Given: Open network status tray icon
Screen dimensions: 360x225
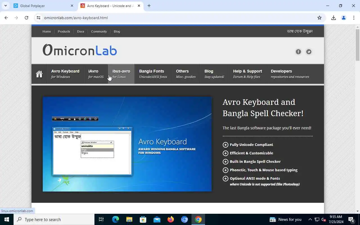Looking at the screenshot, I should coord(317,219).
